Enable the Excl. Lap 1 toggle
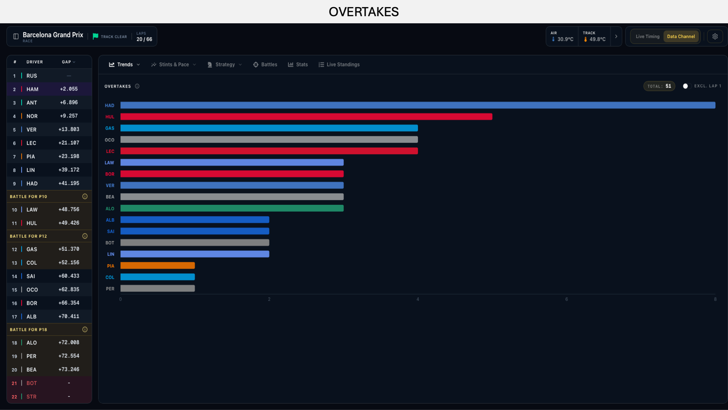This screenshot has height=410, width=728. pyautogui.click(x=687, y=86)
